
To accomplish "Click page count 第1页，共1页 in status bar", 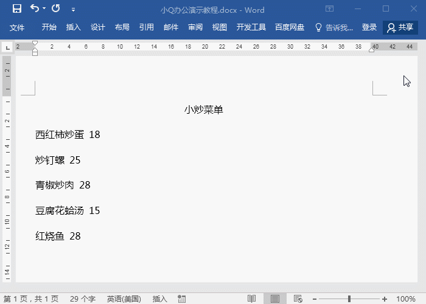I will click(x=31, y=299).
